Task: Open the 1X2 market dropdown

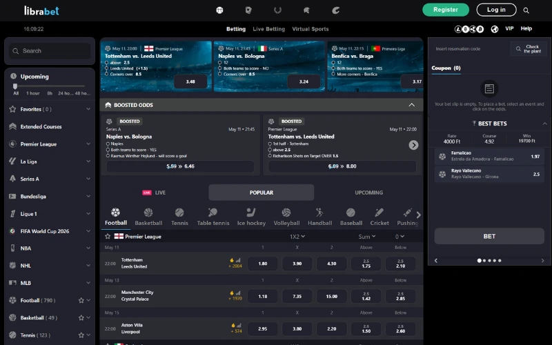Action: click(297, 237)
